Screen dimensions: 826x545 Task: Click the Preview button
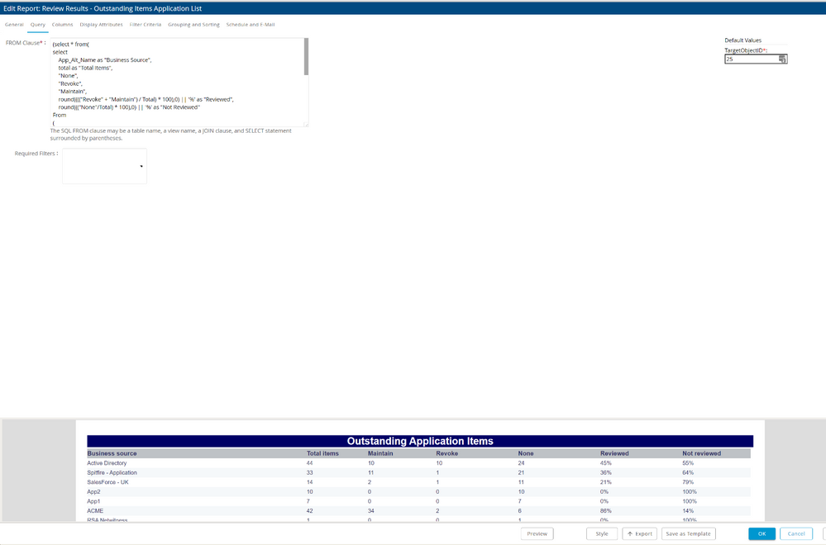coord(537,533)
